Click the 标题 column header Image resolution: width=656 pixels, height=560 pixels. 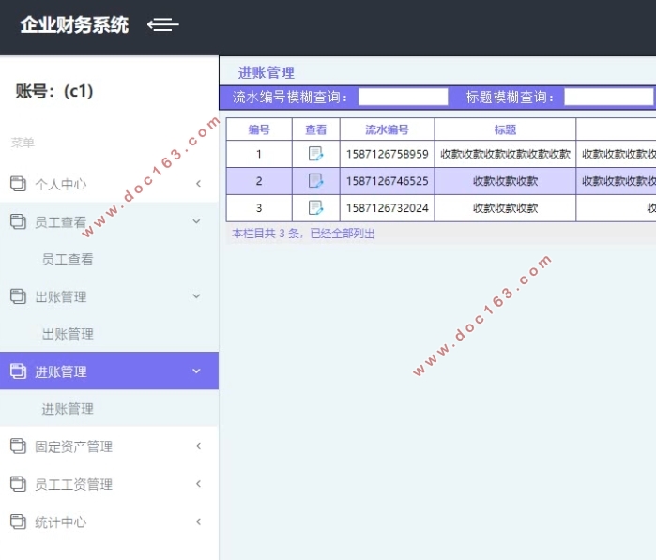(x=505, y=129)
